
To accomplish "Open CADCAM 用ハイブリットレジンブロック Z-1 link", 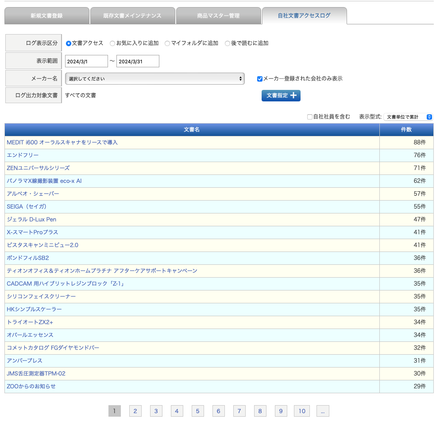I will [x=66, y=283].
